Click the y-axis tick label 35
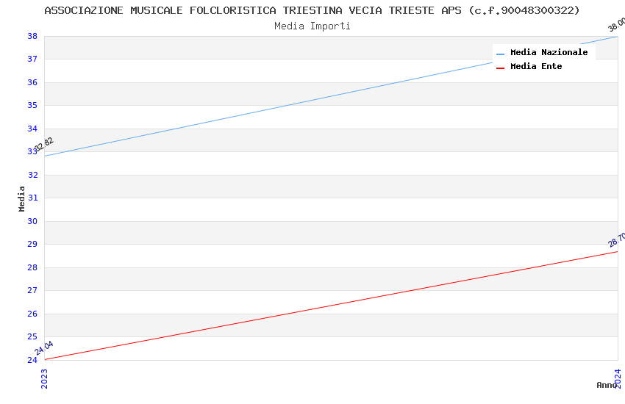 click(x=32, y=106)
